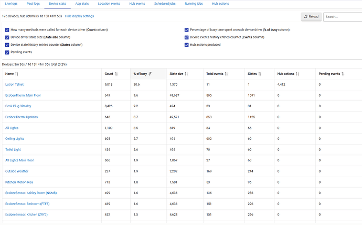Sort table by Name column arrows
Viewport: 362px width, 225px height.
[17, 74]
